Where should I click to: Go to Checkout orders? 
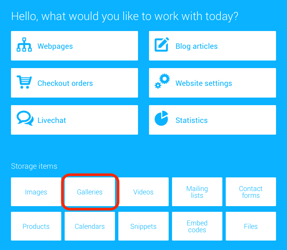(x=74, y=83)
